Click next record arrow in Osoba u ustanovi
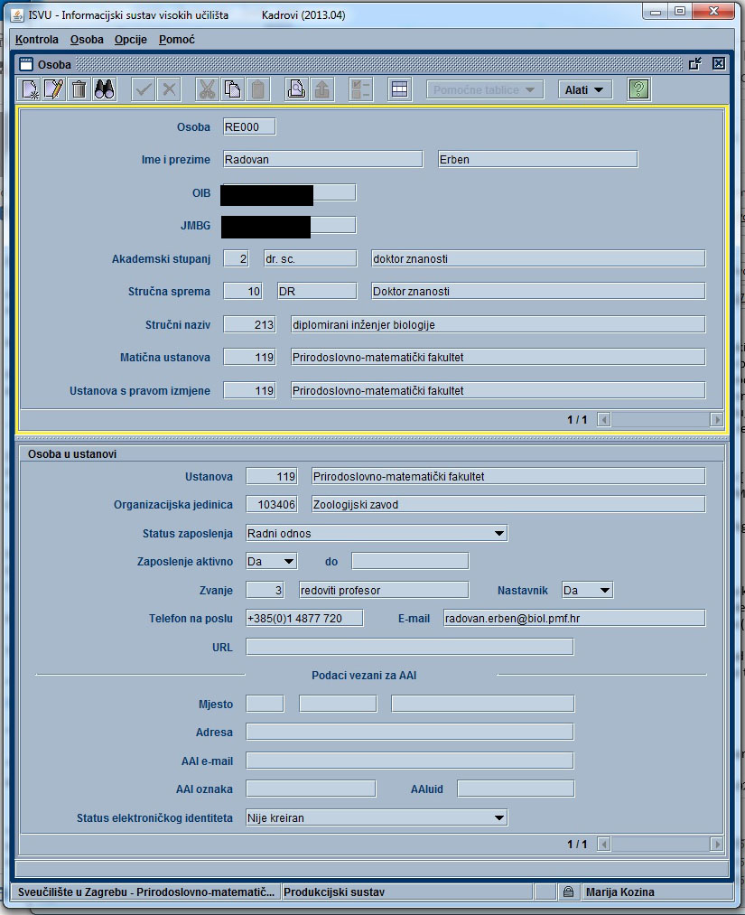 tap(716, 844)
